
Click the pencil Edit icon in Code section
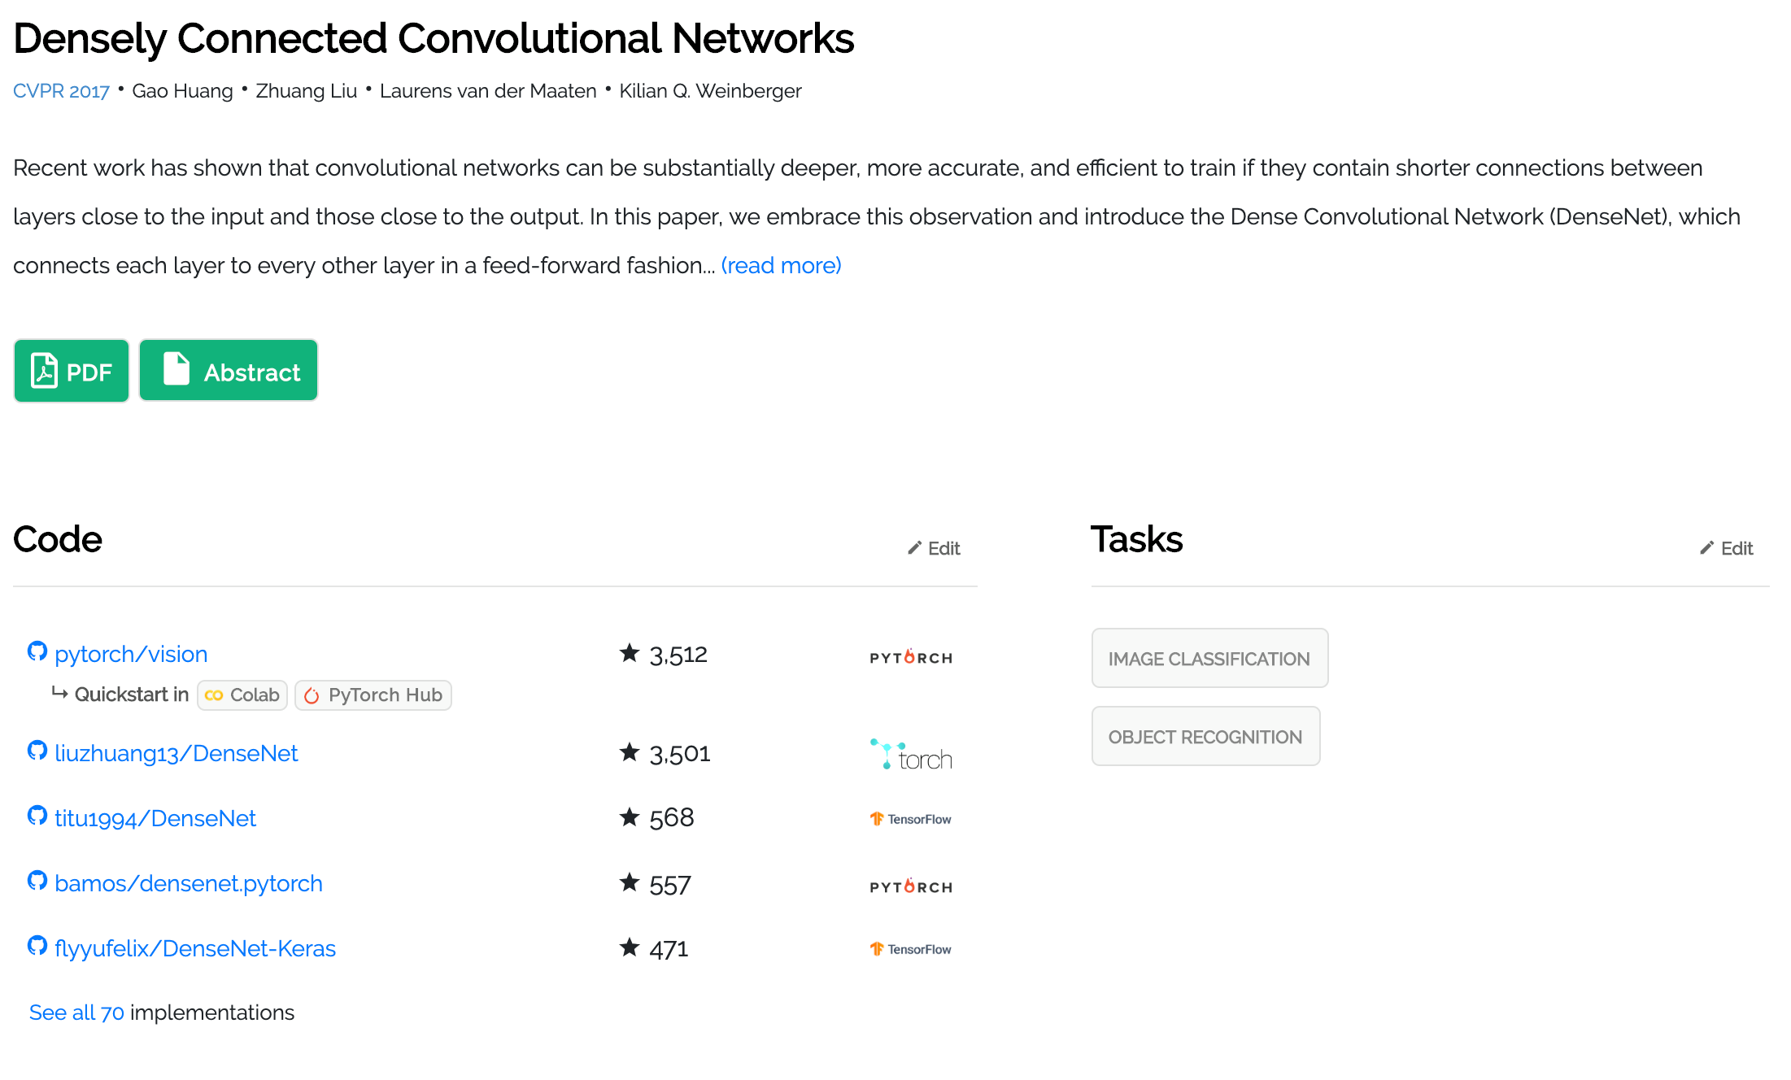915,548
